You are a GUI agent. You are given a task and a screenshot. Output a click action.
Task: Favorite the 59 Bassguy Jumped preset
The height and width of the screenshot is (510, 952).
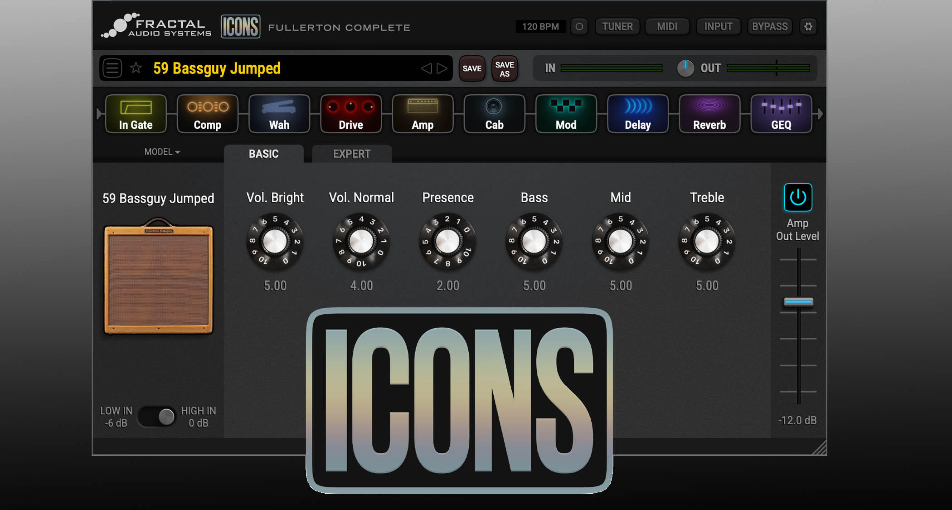(136, 68)
